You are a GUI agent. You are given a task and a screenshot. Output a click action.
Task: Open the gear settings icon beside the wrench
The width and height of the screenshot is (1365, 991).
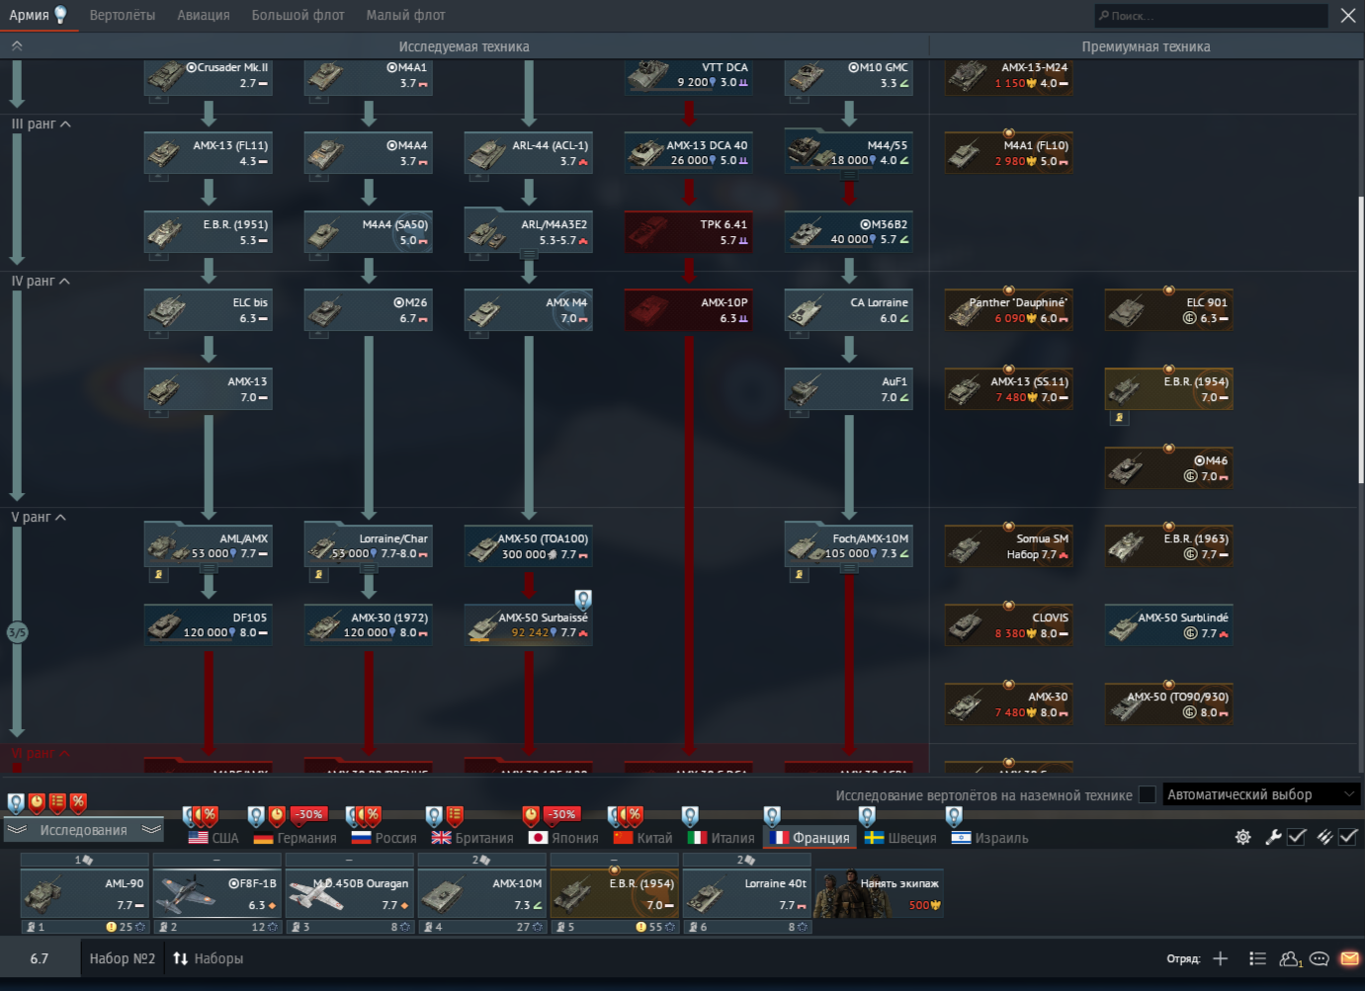[x=1242, y=837]
